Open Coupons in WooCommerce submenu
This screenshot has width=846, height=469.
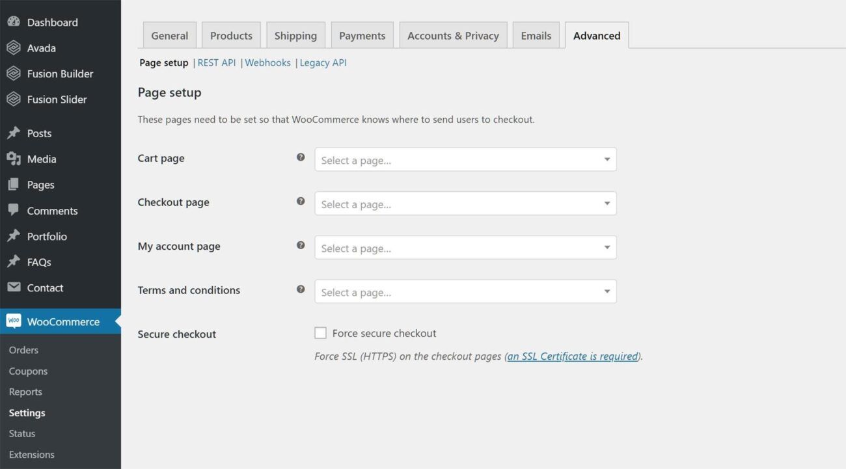click(28, 371)
